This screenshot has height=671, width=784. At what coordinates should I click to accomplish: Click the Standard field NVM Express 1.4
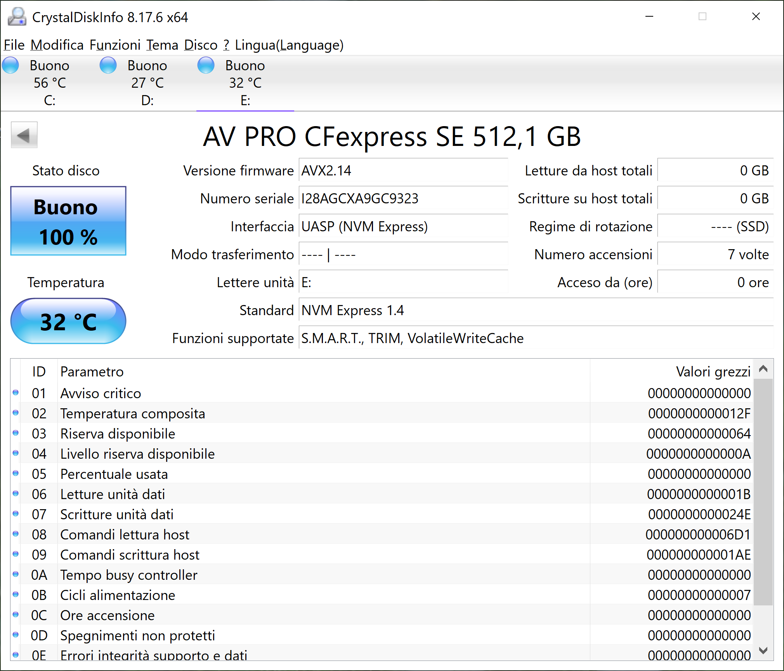(536, 310)
